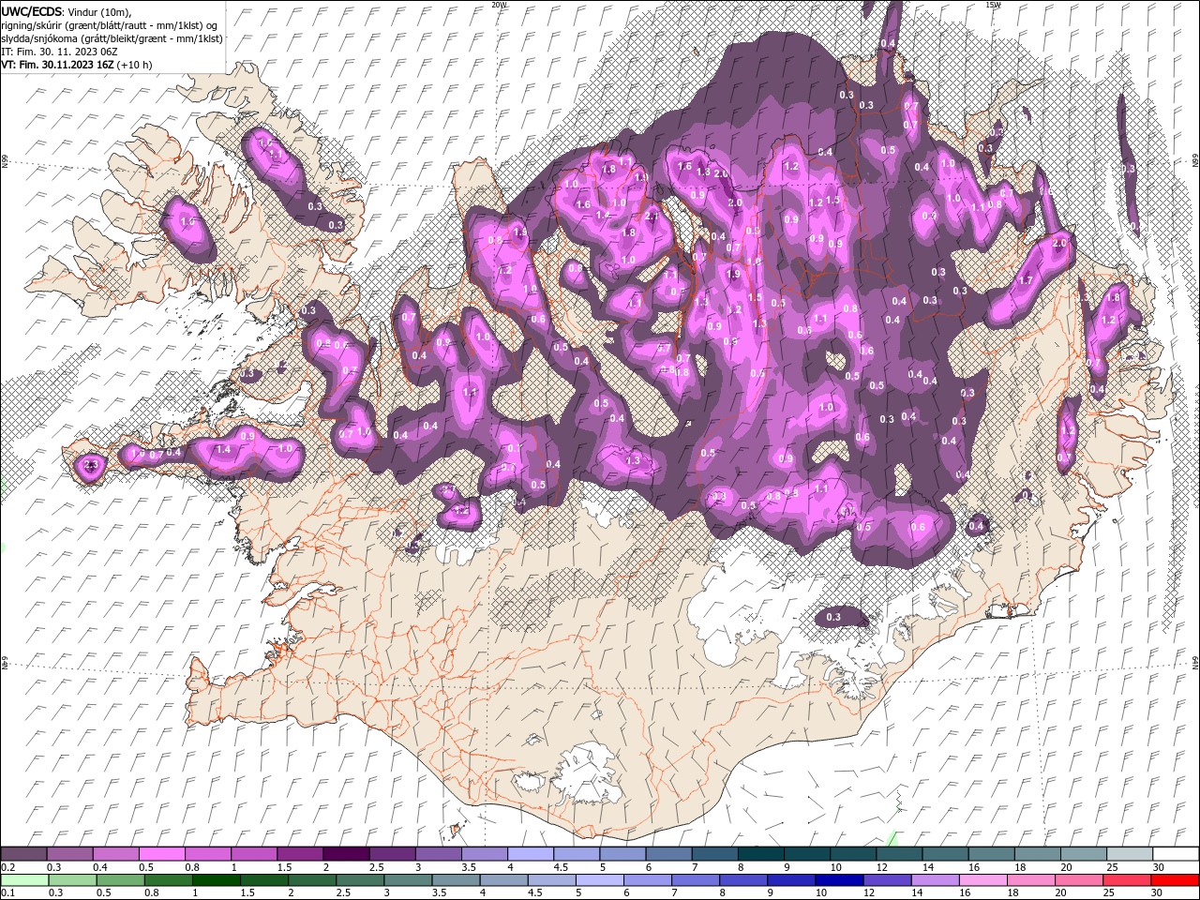Click the bright pink upper swatch between 0.5 and 0.8
1200x900 pixels.
pyautogui.click(x=162, y=854)
